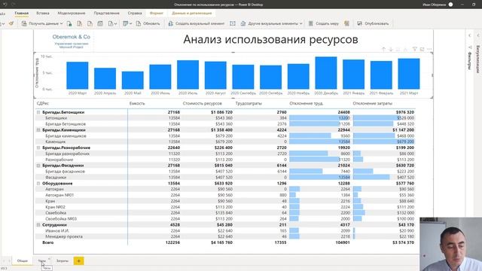Collapse the Оборудование group row
This screenshot has height=271, width=482.
tap(38, 184)
